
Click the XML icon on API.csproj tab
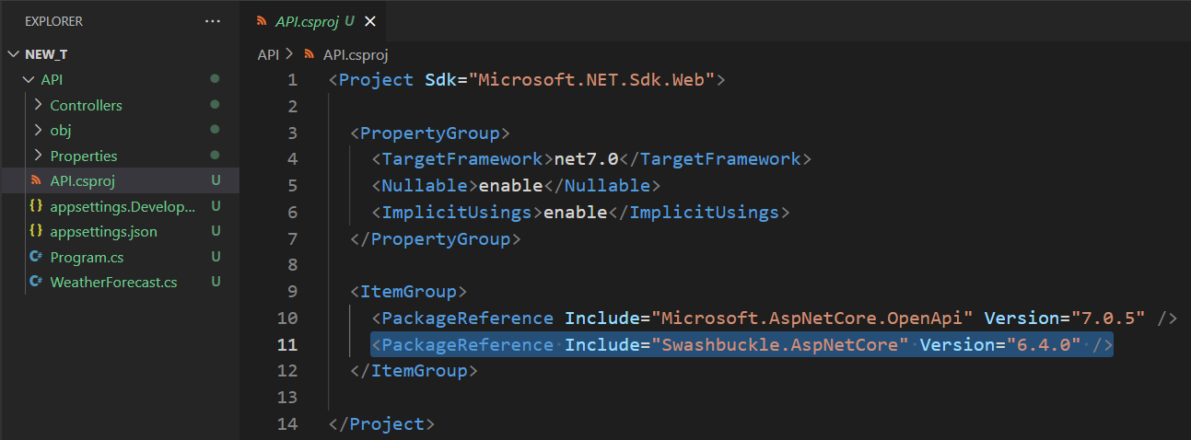(x=263, y=21)
